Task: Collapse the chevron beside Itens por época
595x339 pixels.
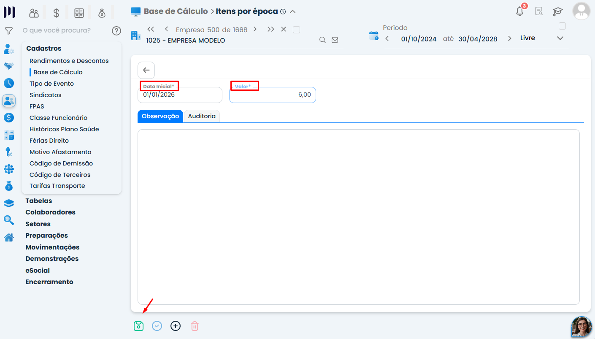Action: [x=293, y=12]
